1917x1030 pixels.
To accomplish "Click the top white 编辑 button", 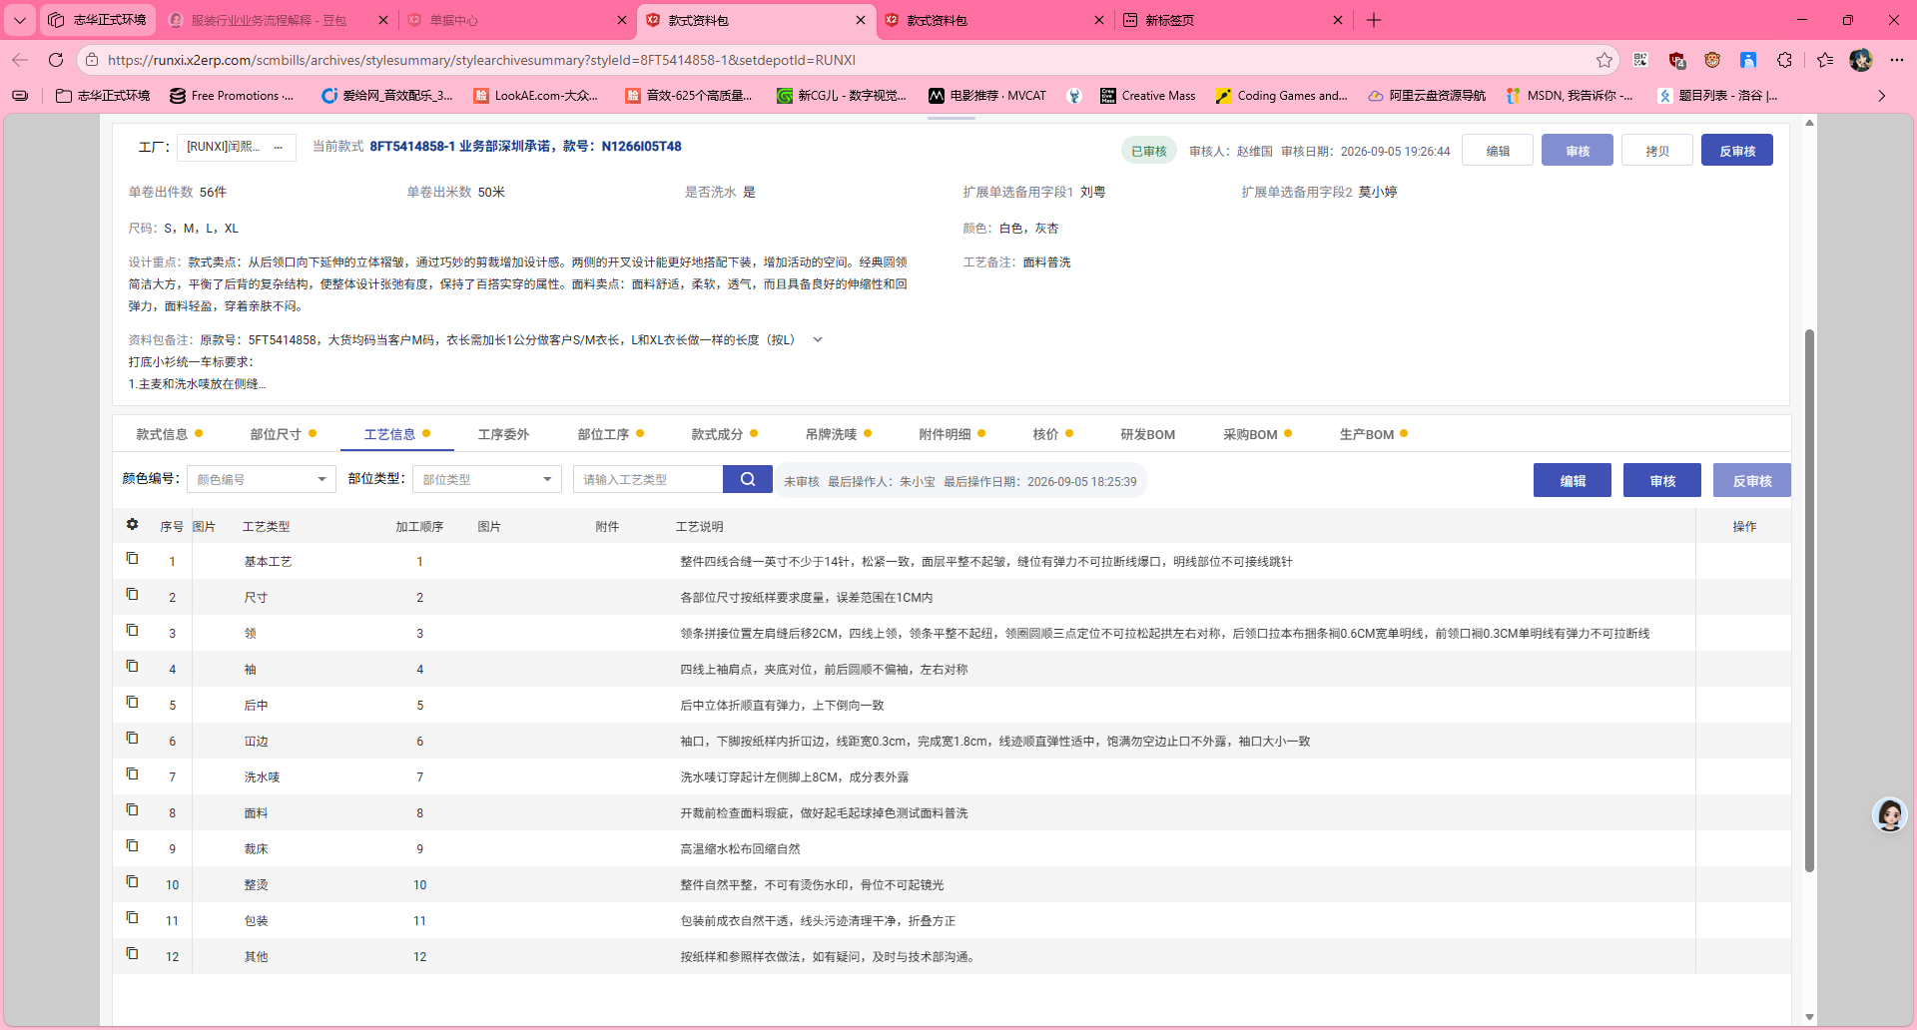I will 1498,151.
